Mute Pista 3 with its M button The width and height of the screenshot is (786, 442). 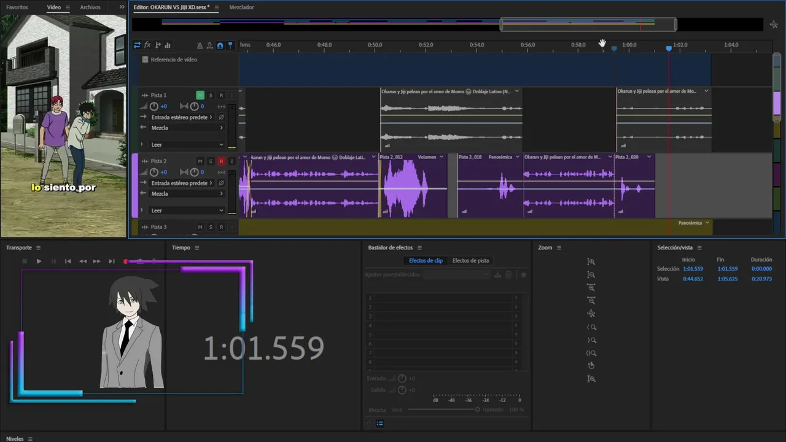(200, 227)
